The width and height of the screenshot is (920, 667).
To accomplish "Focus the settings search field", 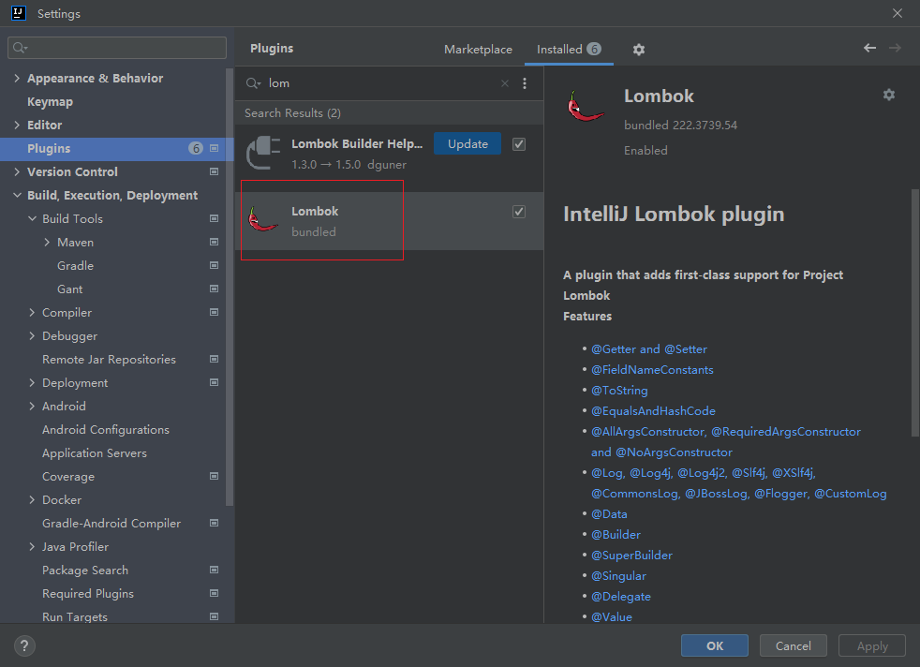I will pyautogui.click(x=117, y=48).
